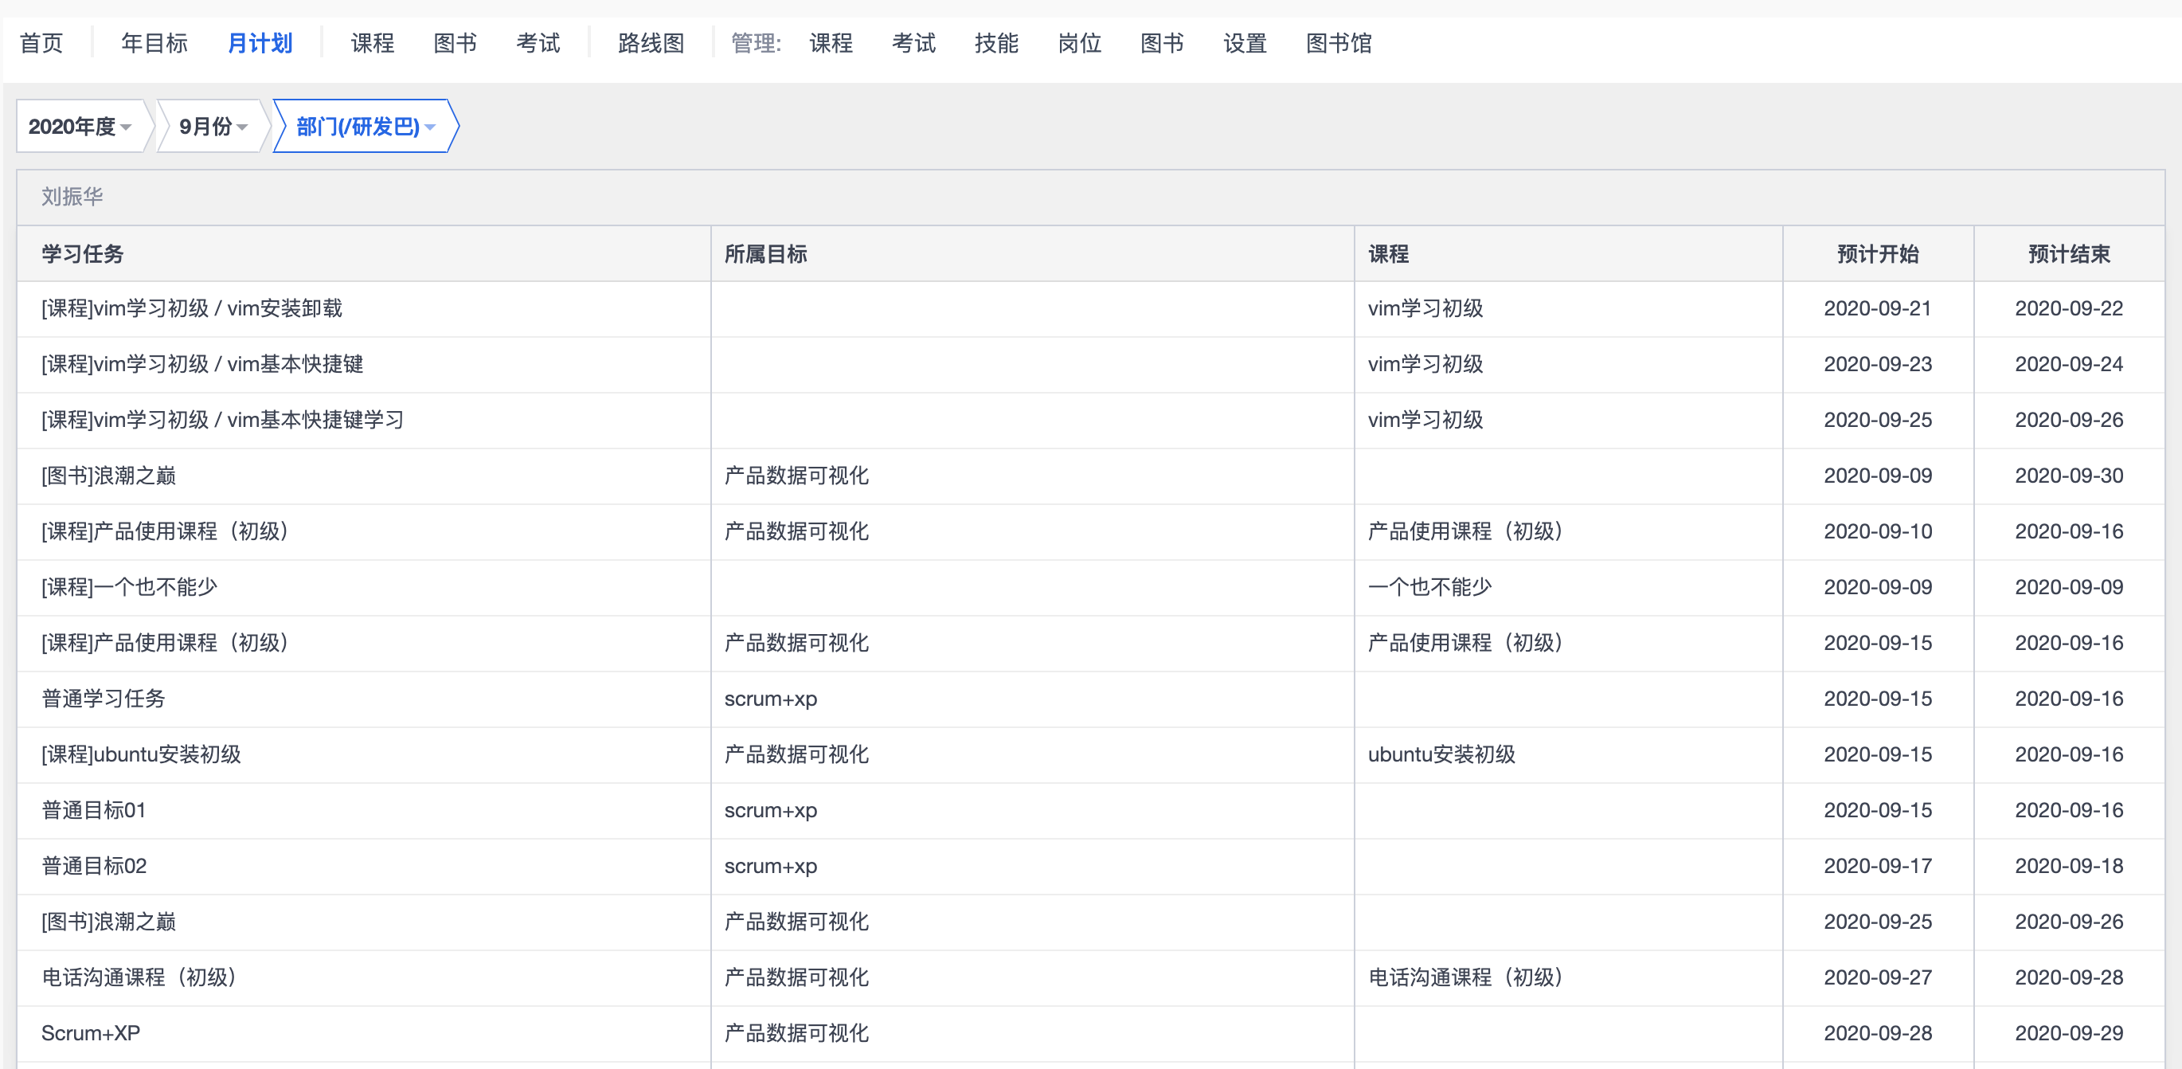This screenshot has width=2182, height=1069.
Task: Open the 路线图 nav item
Action: pyautogui.click(x=651, y=43)
